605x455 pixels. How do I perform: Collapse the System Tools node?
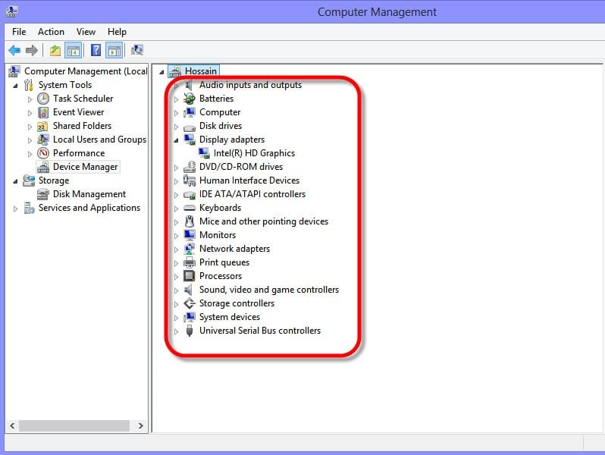[x=15, y=86]
